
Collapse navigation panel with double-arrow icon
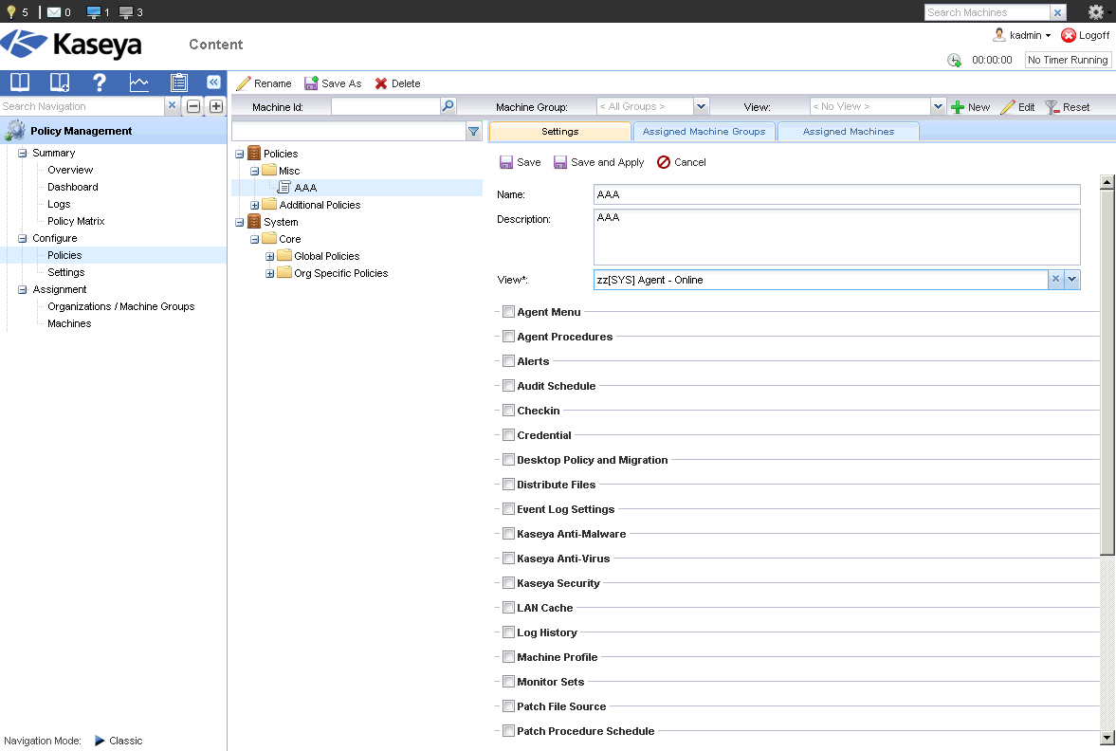(x=213, y=82)
